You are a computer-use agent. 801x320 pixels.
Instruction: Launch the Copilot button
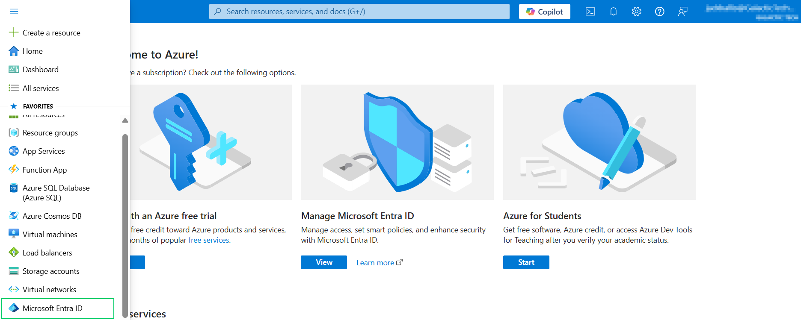[x=544, y=12]
